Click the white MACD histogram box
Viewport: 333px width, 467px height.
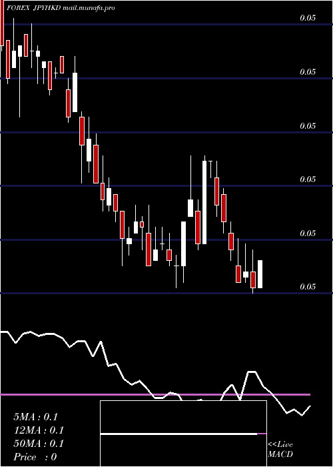click(x=183, y=434)
